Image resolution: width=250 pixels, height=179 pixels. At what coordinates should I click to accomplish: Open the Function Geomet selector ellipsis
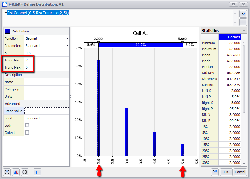[x=66, y=38]
